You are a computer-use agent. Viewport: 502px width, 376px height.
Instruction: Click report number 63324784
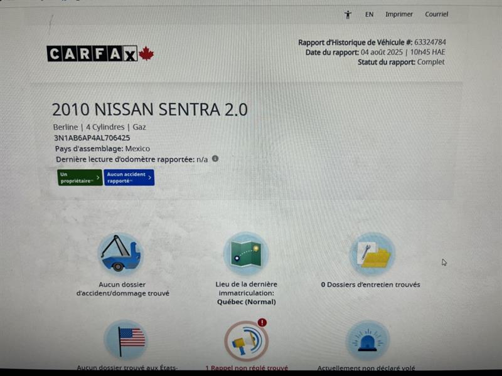[x=430, y=42]
